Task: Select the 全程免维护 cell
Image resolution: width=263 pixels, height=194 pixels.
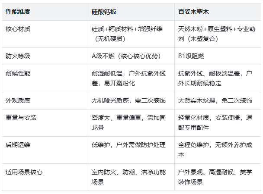Action: click(x=215, y=150)
